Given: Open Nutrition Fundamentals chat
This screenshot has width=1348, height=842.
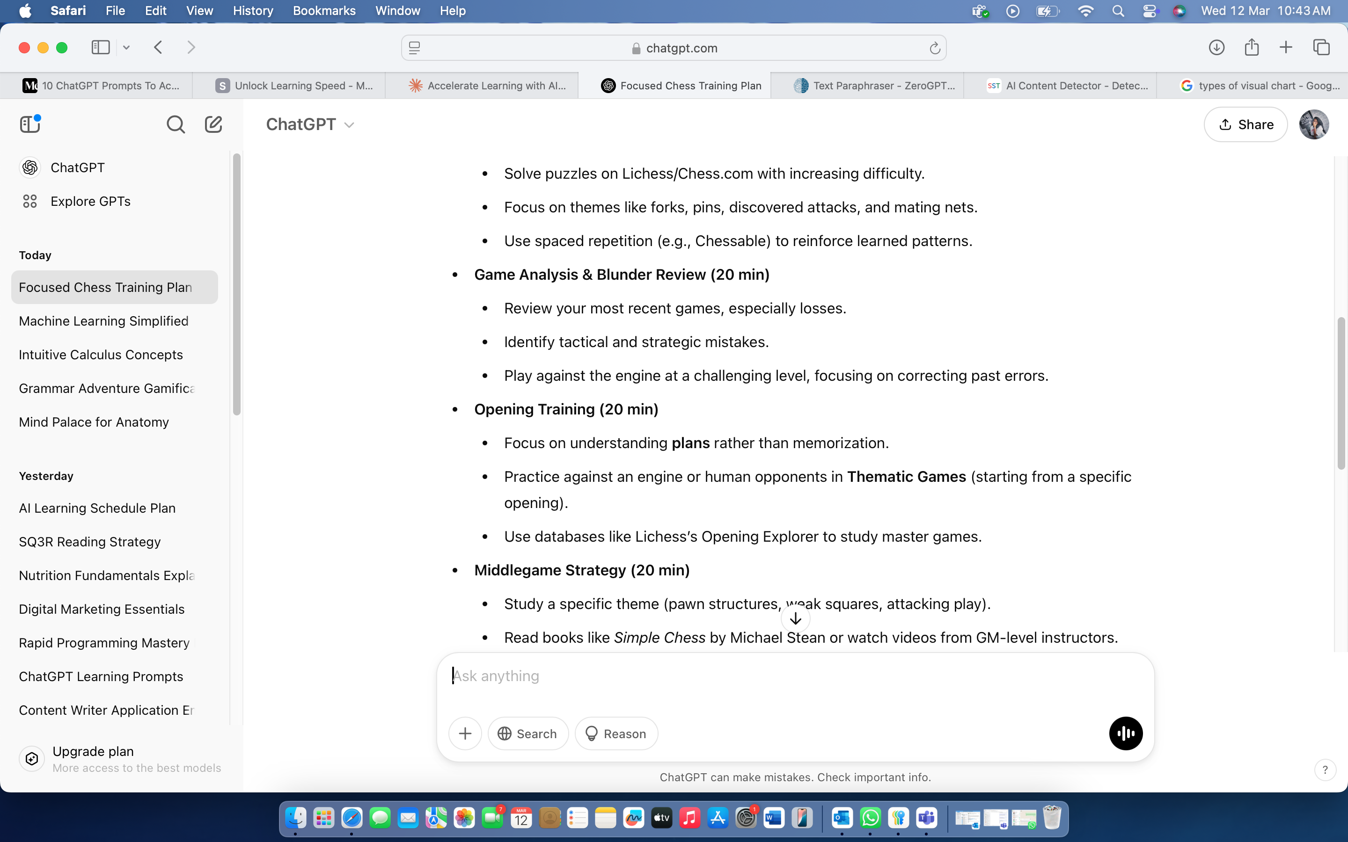Looking at the screenshot, I should [114, 575].
